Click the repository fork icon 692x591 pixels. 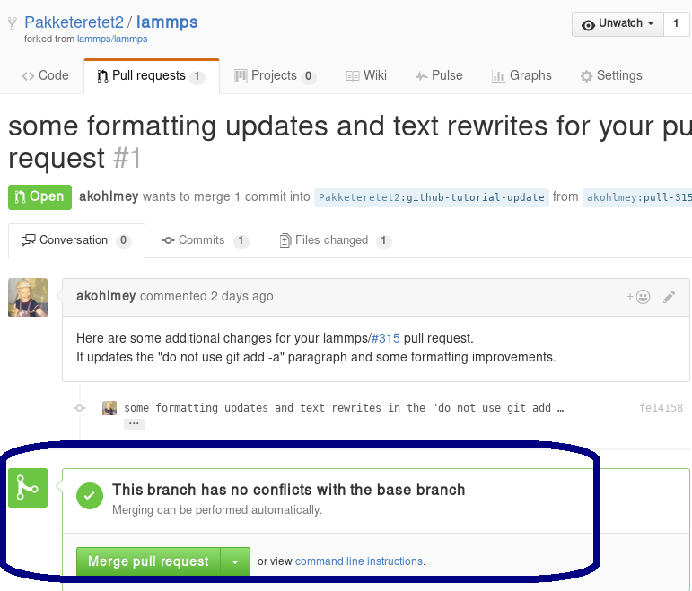(13, 22)
